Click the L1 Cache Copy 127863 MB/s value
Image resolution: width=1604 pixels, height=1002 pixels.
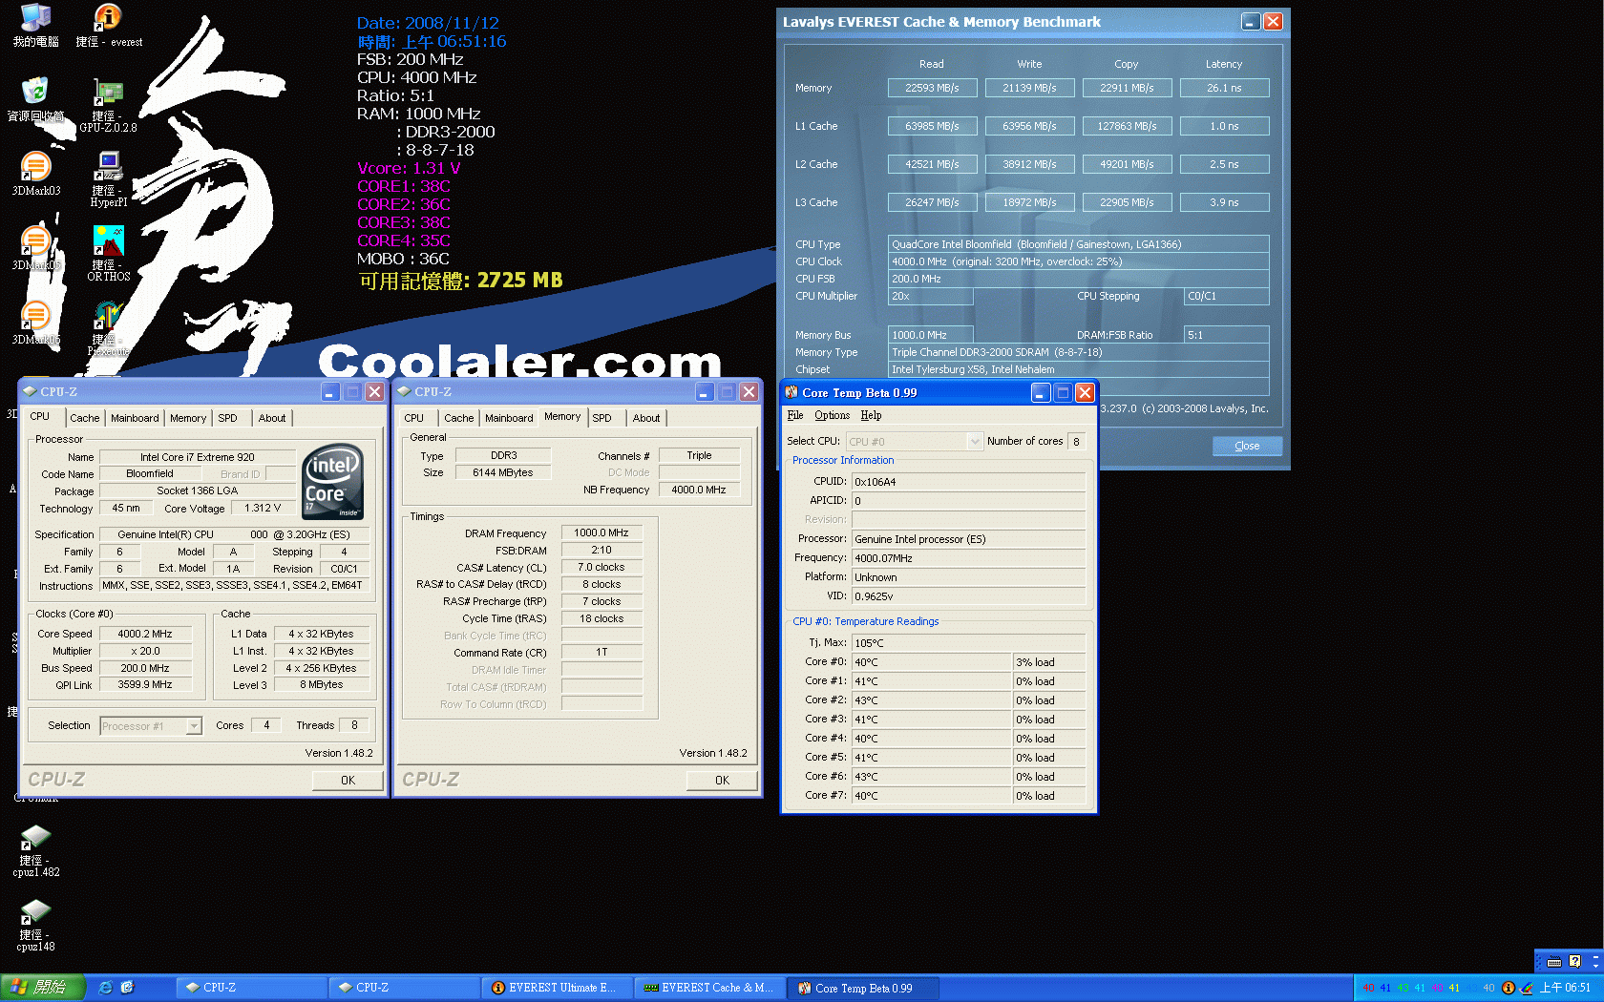point(1127,126)
